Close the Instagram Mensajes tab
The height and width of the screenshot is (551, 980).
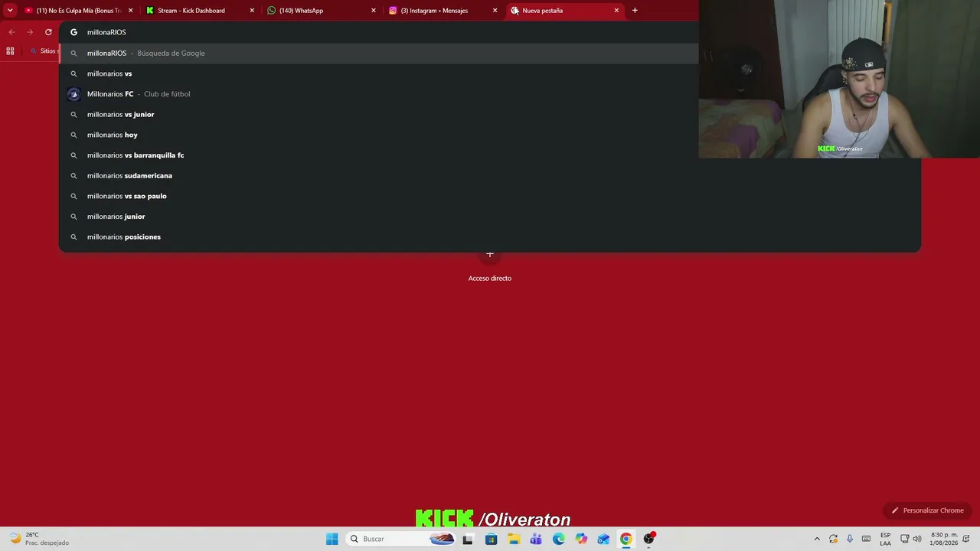tap(495, 11)
